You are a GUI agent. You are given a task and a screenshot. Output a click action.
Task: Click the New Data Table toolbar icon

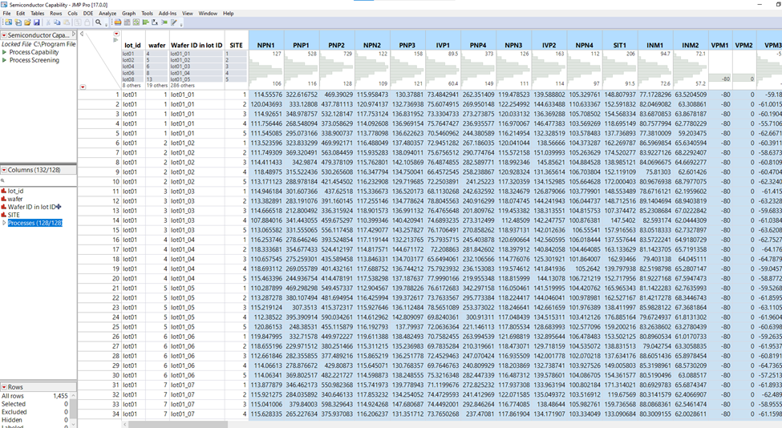pyautogui.click(x=9, y=22)
